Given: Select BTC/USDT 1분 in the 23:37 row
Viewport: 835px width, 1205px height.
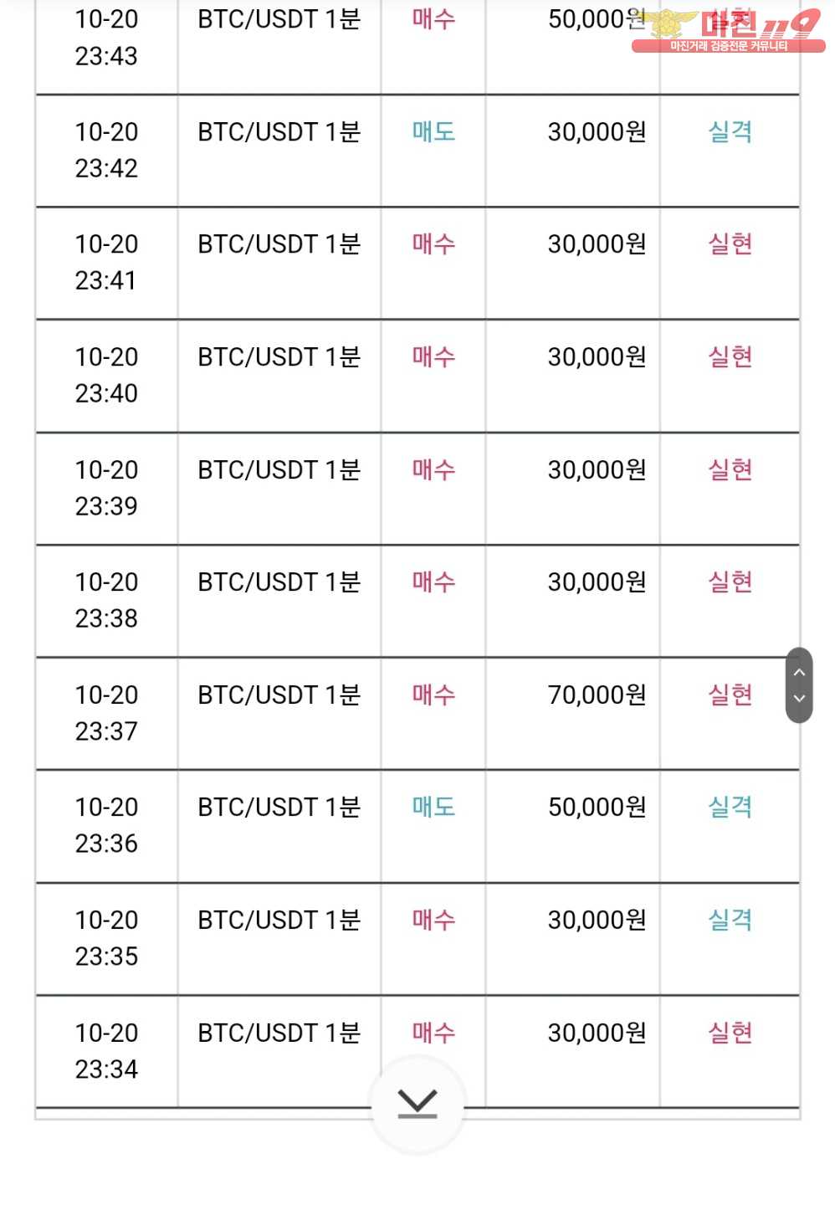Looking at the screenshot, I should [279, 695].
